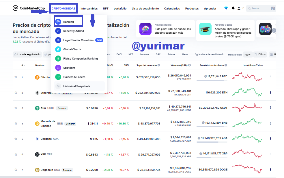This screenshot has height=178, width=284.
Task: Select Historical Snapshots entry
Action: click(79, 86)
